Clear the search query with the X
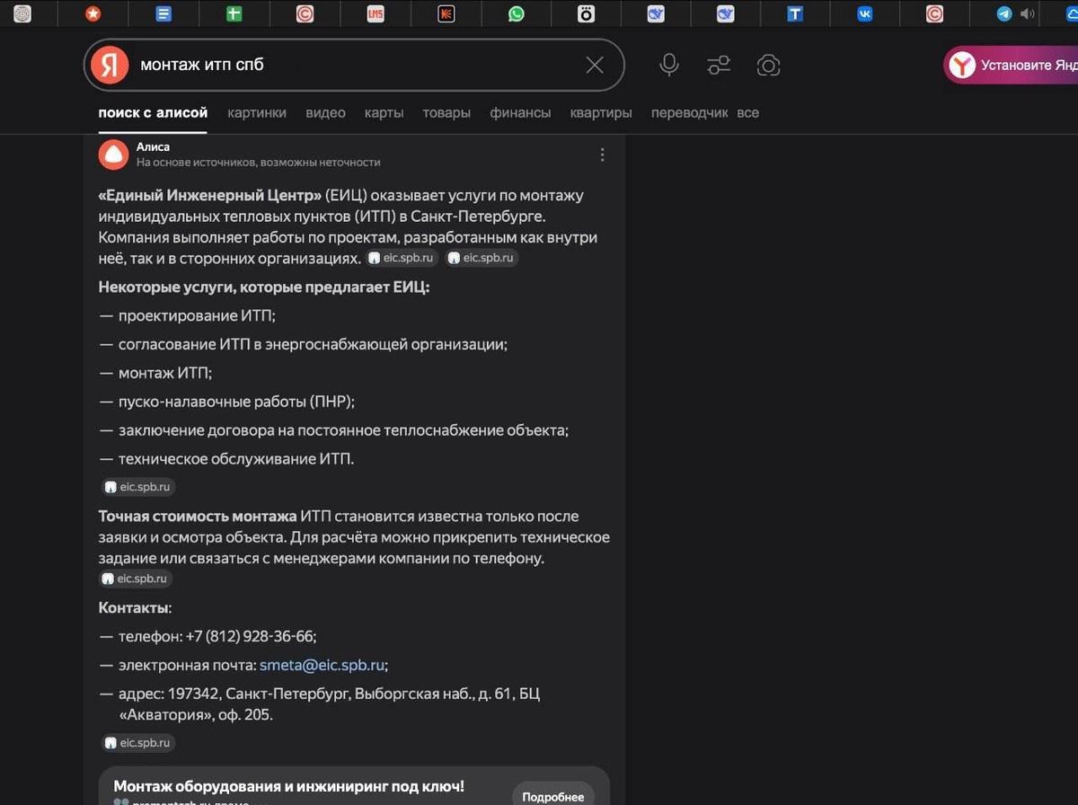The width and height of the screenshot is (1078, 805). coord(594,65)
